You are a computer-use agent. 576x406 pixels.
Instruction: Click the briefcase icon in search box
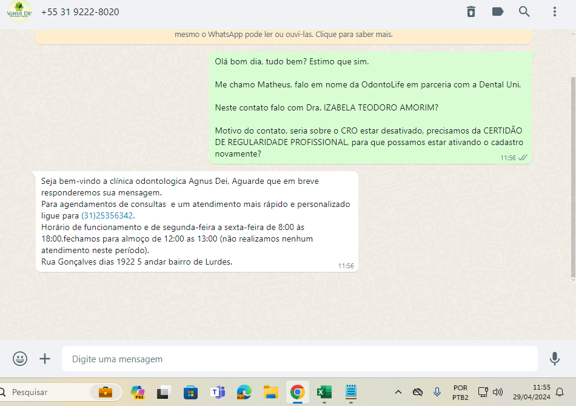click(x=105, y=393)
